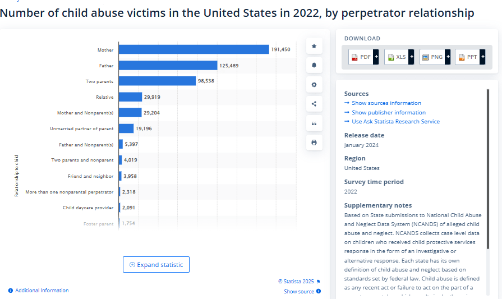Click the share icon beside chart

click(x=314, y=104)
